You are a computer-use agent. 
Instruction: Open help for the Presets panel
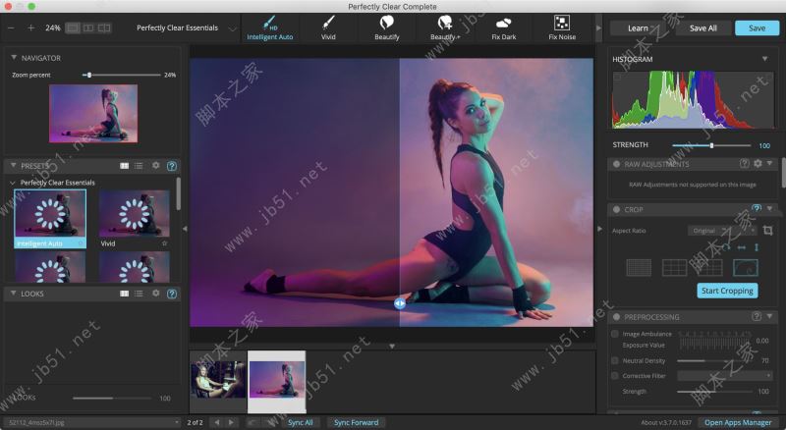pos(171,166)
